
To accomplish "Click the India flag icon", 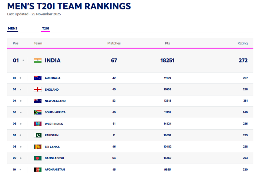I will click(x=38, y=61).
